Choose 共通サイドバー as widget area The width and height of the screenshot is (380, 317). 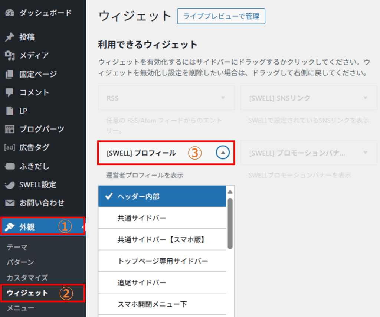(x=162, y=218)
